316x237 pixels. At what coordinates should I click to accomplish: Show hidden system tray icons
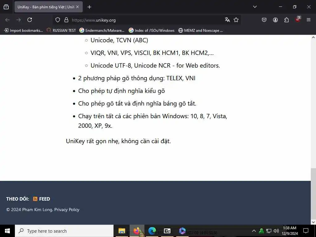coord(254,231)
